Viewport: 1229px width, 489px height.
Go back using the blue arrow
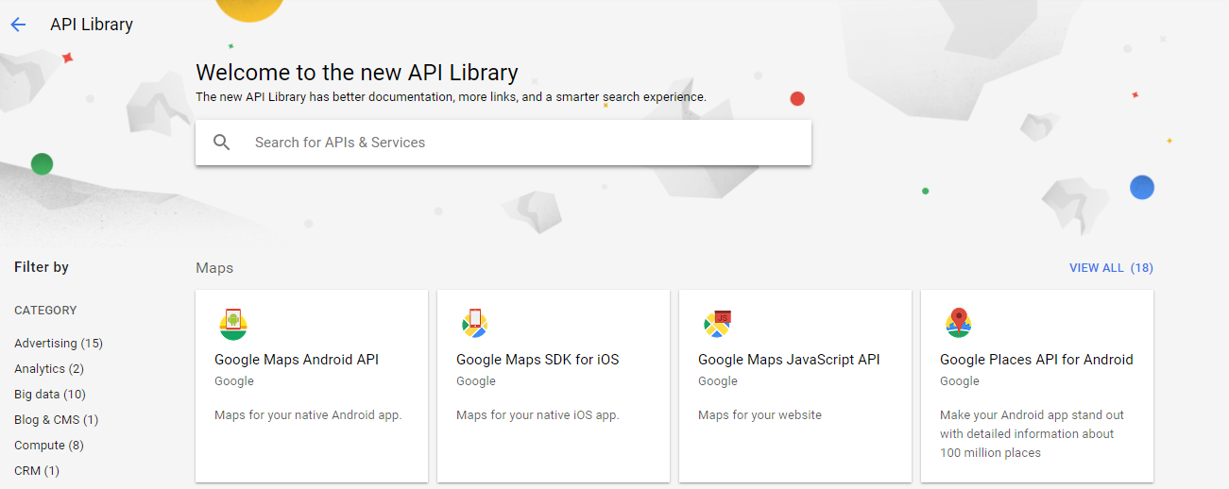(18, 25)
